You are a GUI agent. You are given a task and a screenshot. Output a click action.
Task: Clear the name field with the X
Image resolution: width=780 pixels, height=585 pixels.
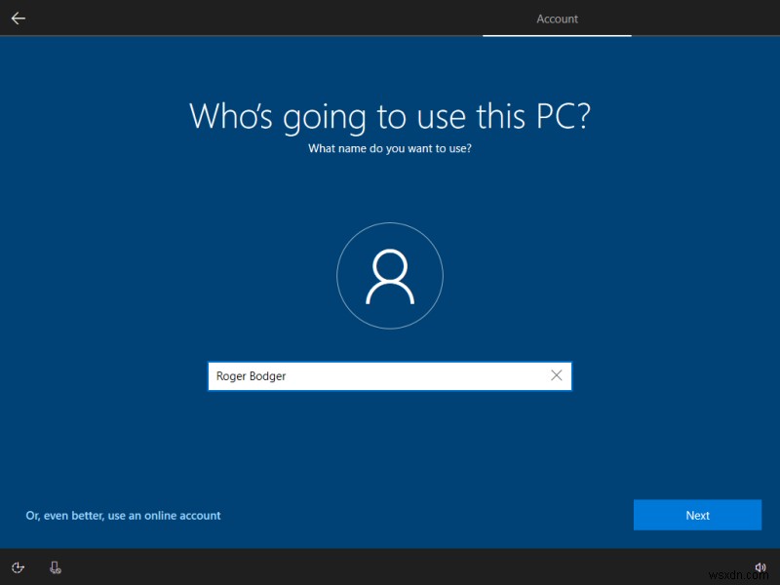point(557,375)
